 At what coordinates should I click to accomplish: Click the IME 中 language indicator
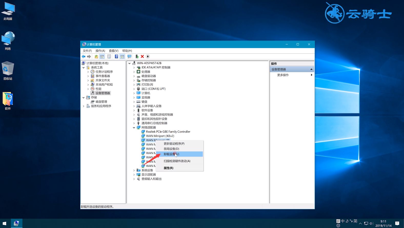point(343,221)
